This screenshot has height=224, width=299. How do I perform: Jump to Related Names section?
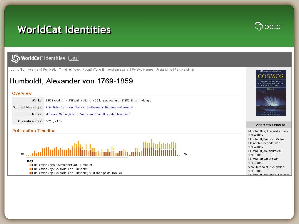pyautogui.click(x=142, y=69)
